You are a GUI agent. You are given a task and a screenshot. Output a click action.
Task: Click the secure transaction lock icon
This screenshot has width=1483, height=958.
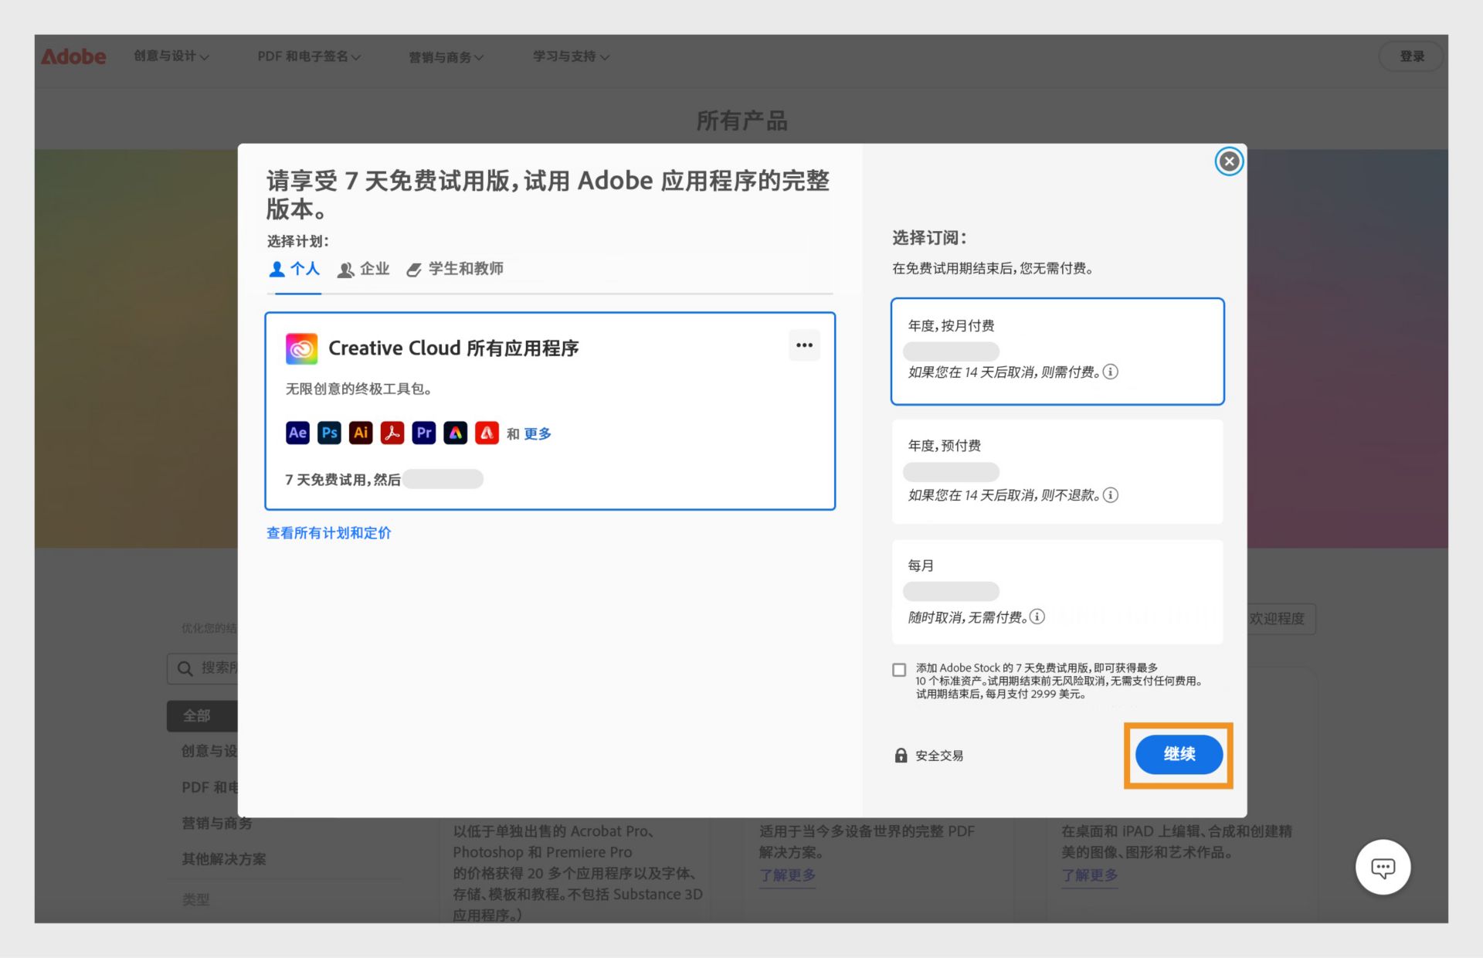(901, 755)
